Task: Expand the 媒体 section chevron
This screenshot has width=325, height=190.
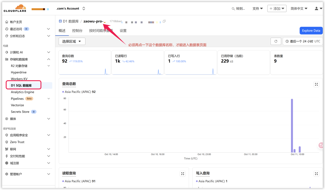Action: 48,119
